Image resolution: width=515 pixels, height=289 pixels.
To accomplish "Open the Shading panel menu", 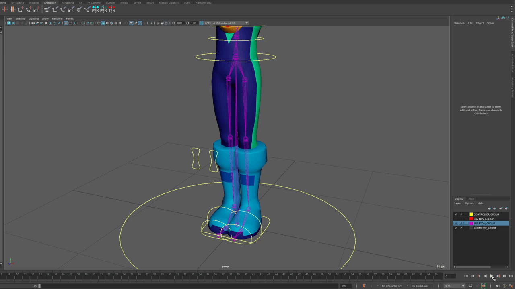I will 20,18.
